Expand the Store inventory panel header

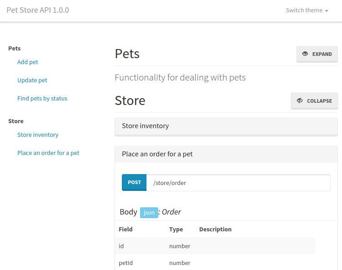(226, 126)
